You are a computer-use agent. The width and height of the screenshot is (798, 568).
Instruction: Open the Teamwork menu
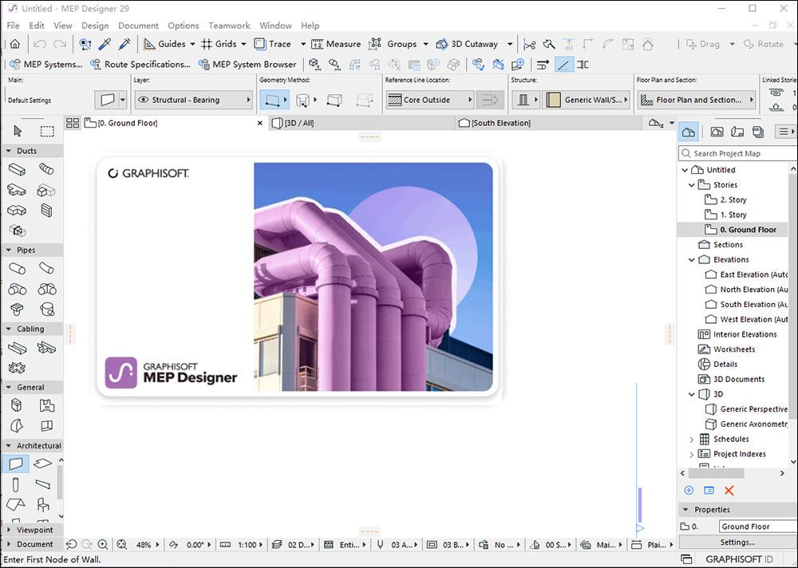229,26
